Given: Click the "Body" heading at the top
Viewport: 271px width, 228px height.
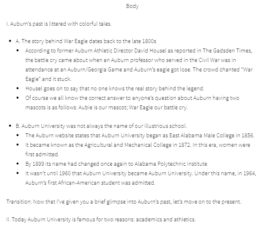Looking at the screenshot, I should coord(132,6).
